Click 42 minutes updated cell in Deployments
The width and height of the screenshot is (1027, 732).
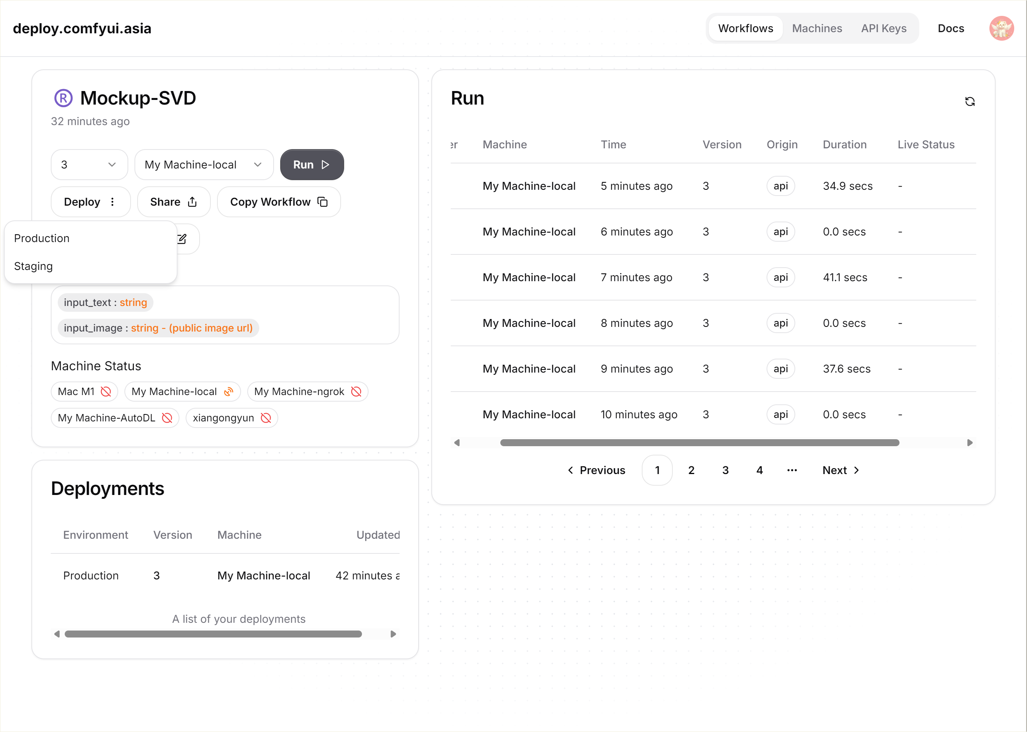367,576
